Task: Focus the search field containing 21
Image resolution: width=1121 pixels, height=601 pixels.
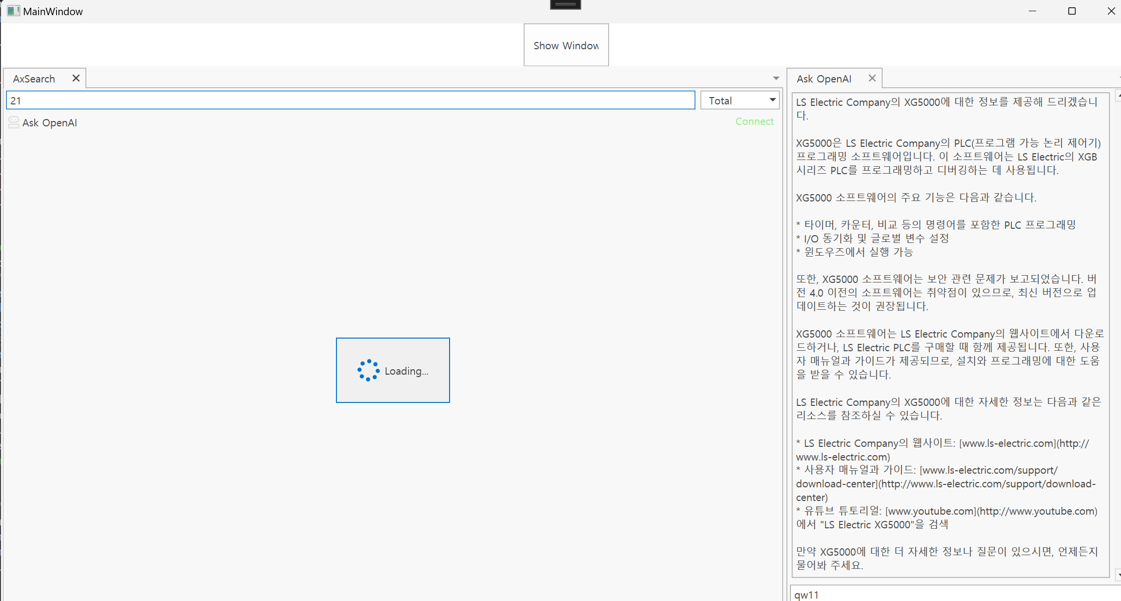Action: [x=350, y=100]
